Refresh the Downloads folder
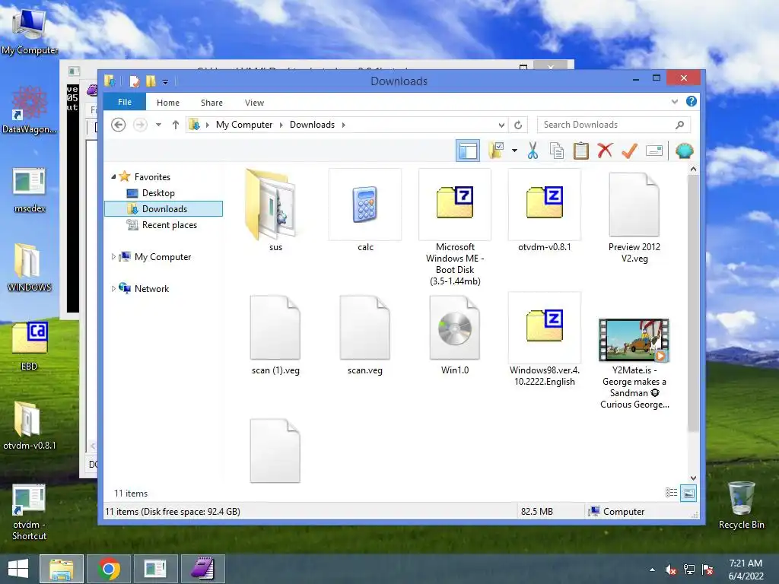Screen dimensions: 779x584 click(x=517, y=125)
